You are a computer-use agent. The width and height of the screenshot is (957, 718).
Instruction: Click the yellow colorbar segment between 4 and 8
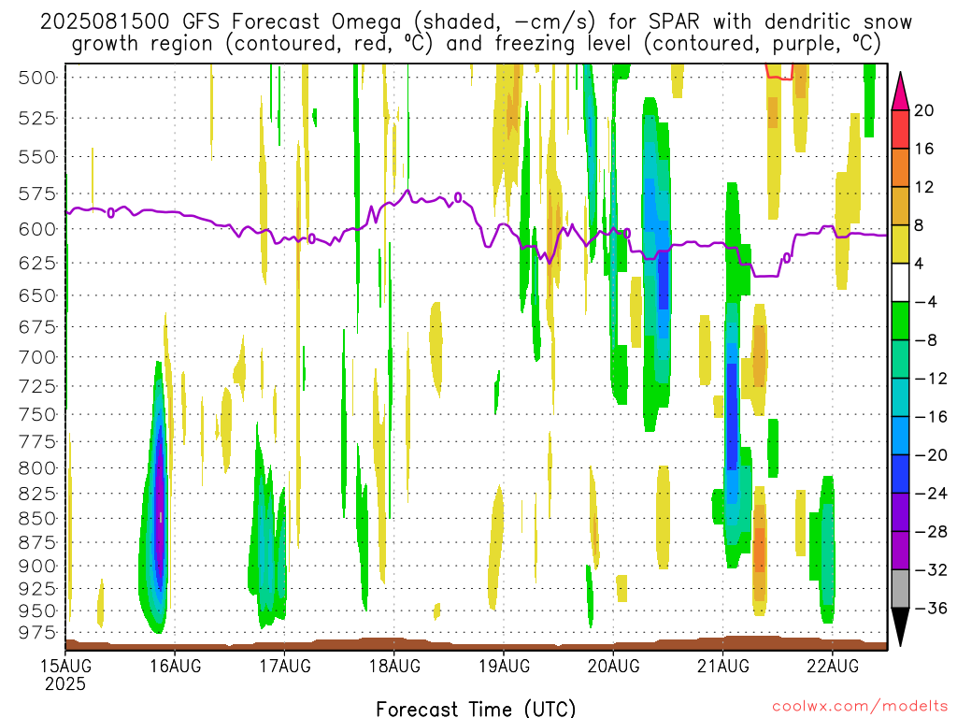900,244
